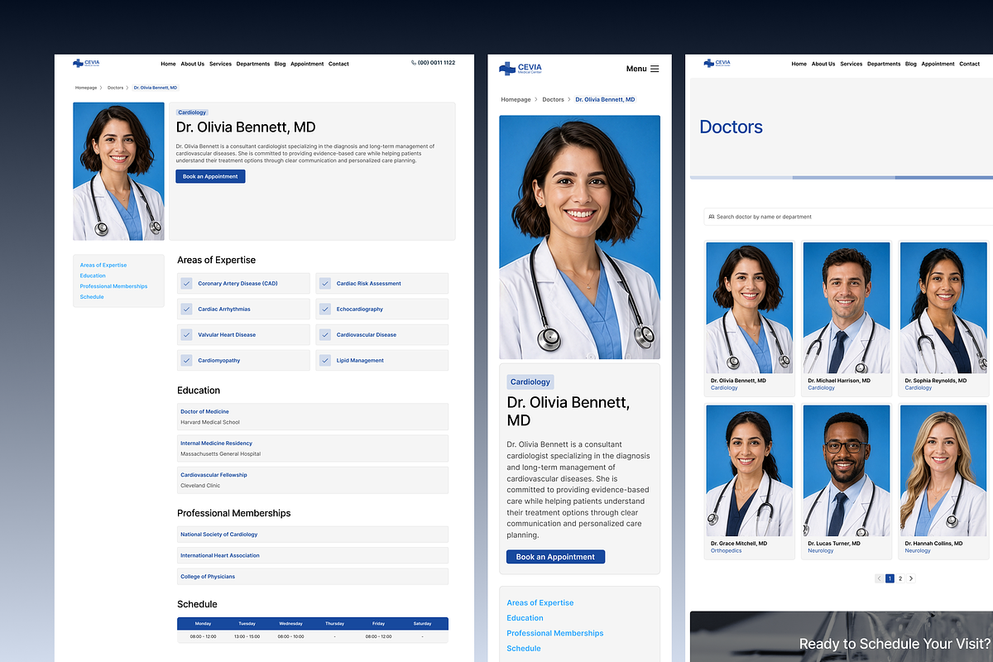Open Services in the left page navigation
This screenshot has width=993, height=662.
point(220,64)
